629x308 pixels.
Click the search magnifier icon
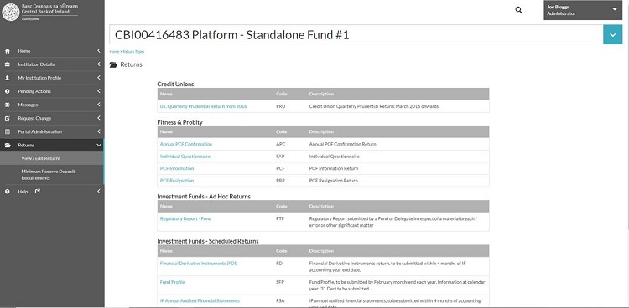tap(518, 10)
